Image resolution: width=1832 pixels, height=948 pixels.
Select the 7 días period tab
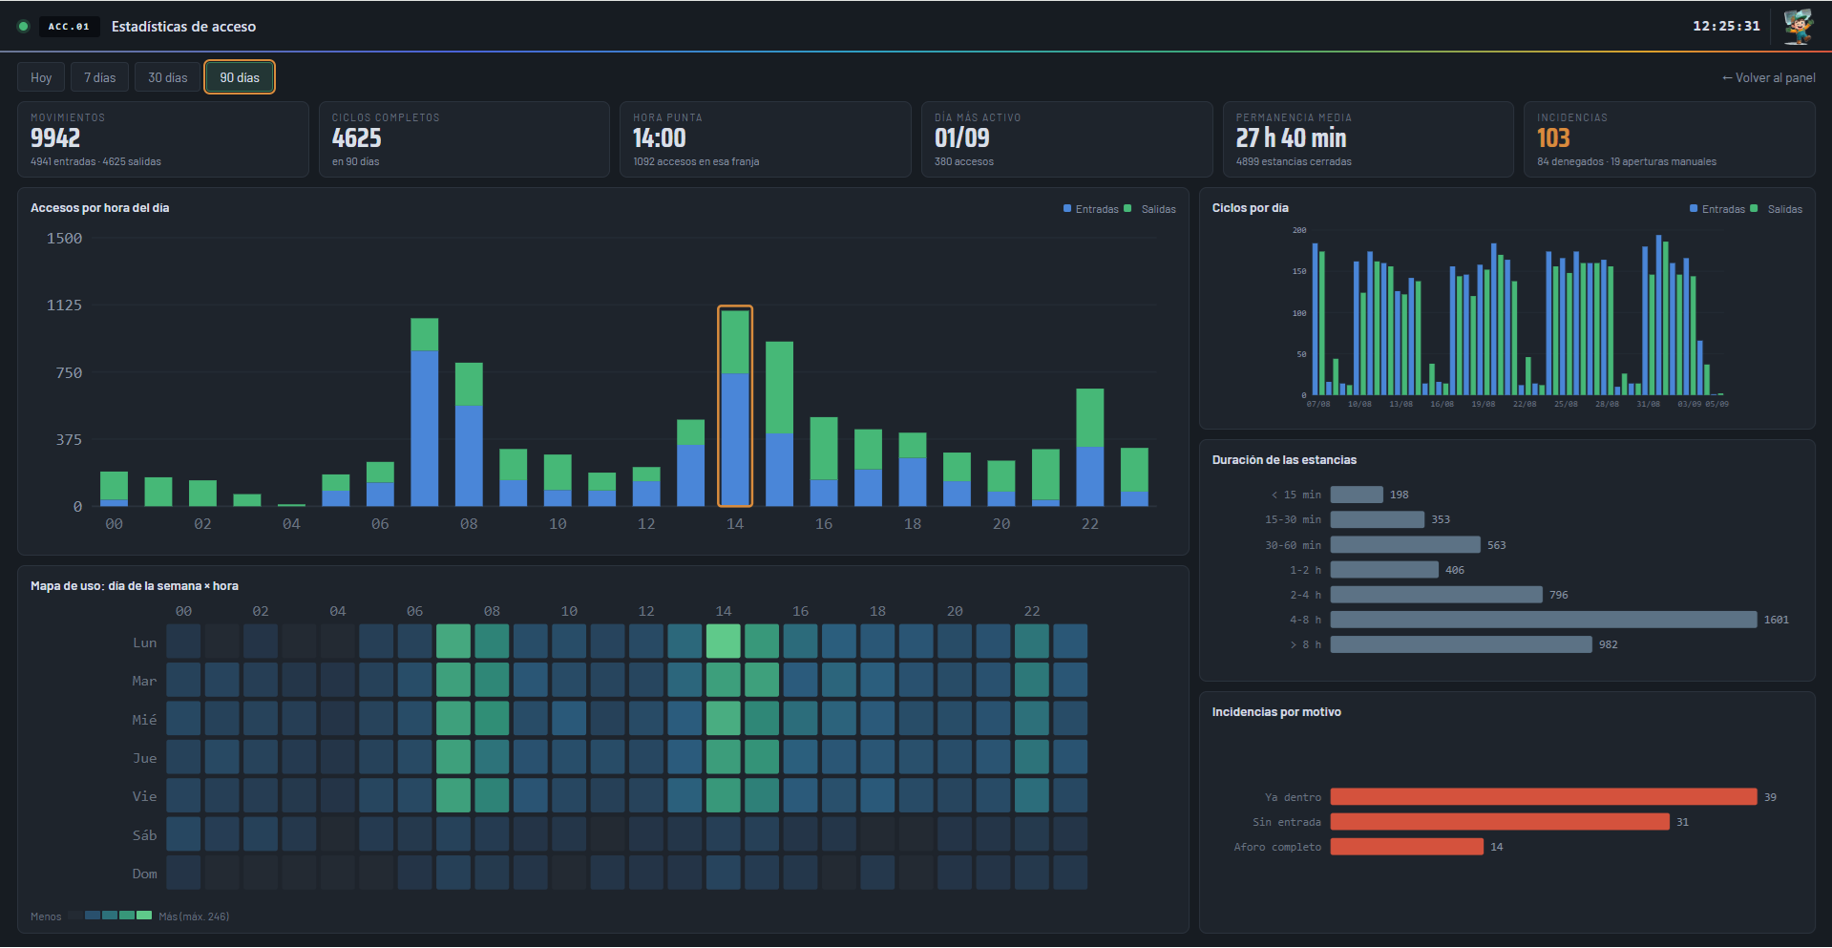(x=99, y=77)
